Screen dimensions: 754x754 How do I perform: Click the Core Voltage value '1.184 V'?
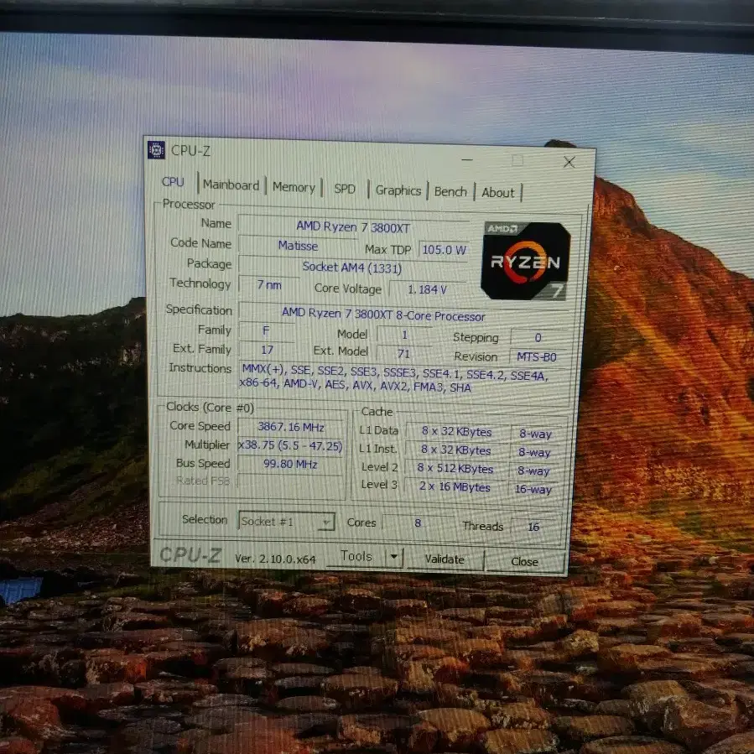click(x=427, y=289)
